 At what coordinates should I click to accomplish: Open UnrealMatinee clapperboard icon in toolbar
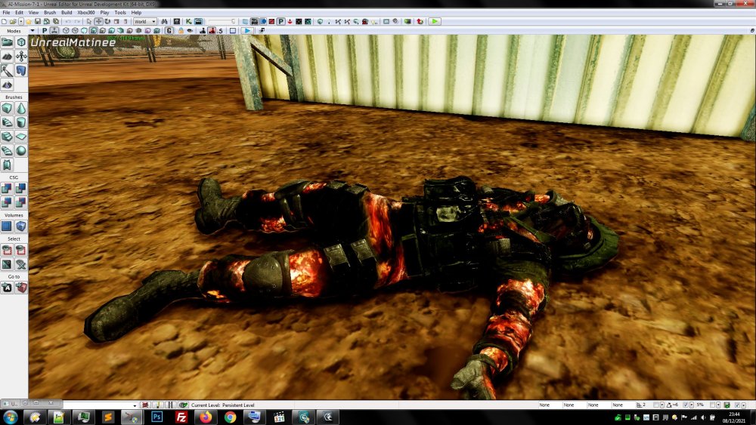tap(198, 21)
